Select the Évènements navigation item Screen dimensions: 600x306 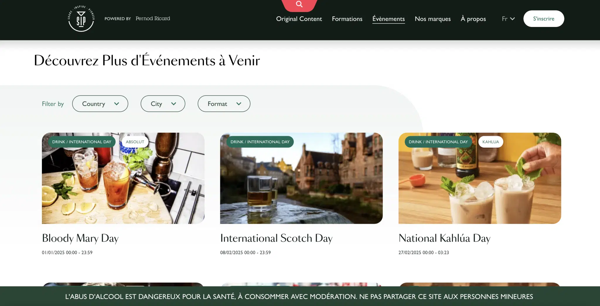pyautogui.click(x=388, y=19)
